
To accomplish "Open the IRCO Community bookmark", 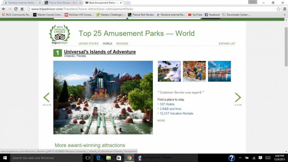I will [16, 15].
